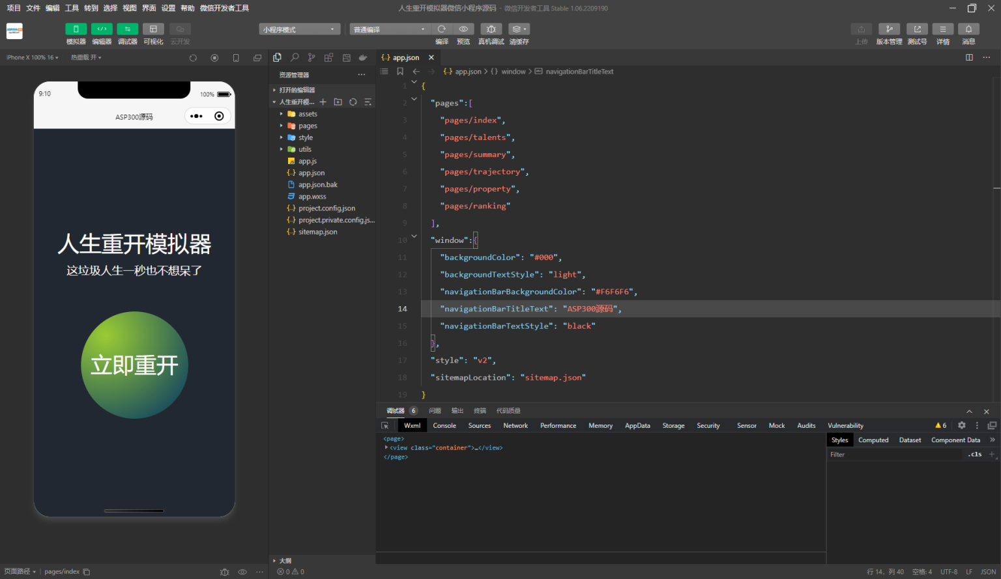The image size is (1001, 579).
Task: Click the element inspector picker icon
Action: 385,425
